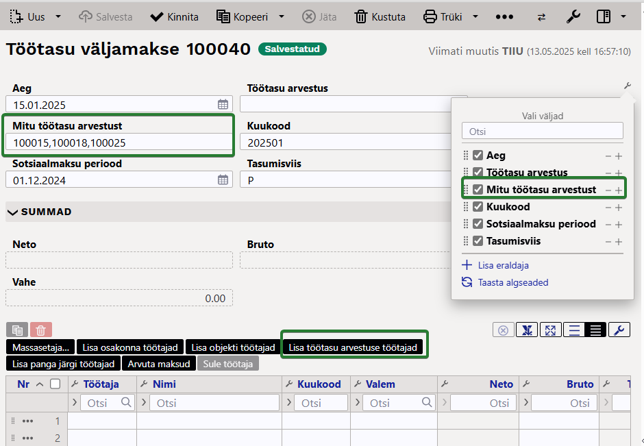Open the Uus dropdown arrow
The width and height of the screenshot is (644, 446).
[x=58, y=16]
